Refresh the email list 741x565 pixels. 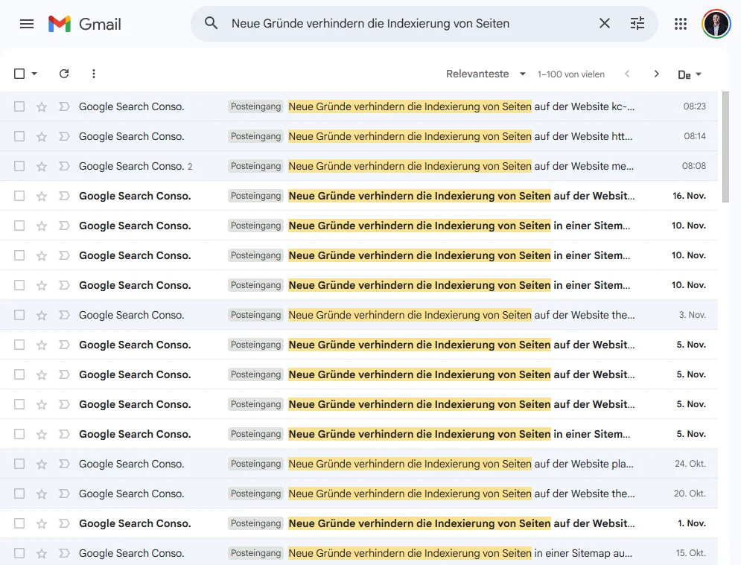click(x=64, y=74)
